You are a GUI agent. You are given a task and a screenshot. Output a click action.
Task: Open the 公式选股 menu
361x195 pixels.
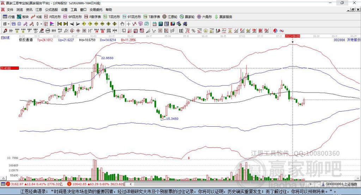(51, 10)
